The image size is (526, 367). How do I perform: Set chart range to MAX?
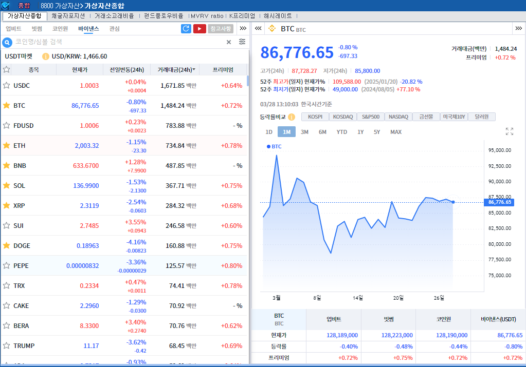point(396,132)
